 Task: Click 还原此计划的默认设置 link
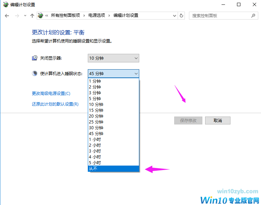tap(55, 104)
